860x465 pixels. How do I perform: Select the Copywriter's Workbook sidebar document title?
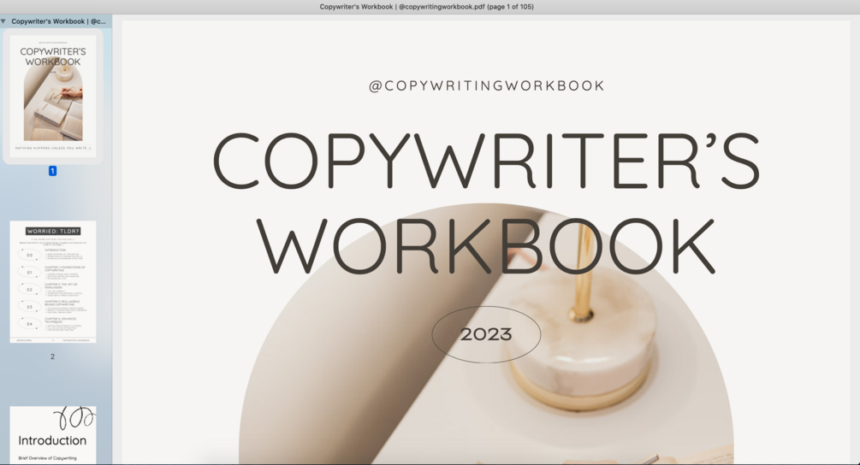pos(59,21)
